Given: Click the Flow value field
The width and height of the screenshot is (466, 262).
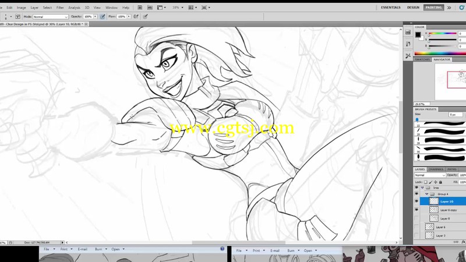Looking at the screenshot, I should (x=122, y=17).
